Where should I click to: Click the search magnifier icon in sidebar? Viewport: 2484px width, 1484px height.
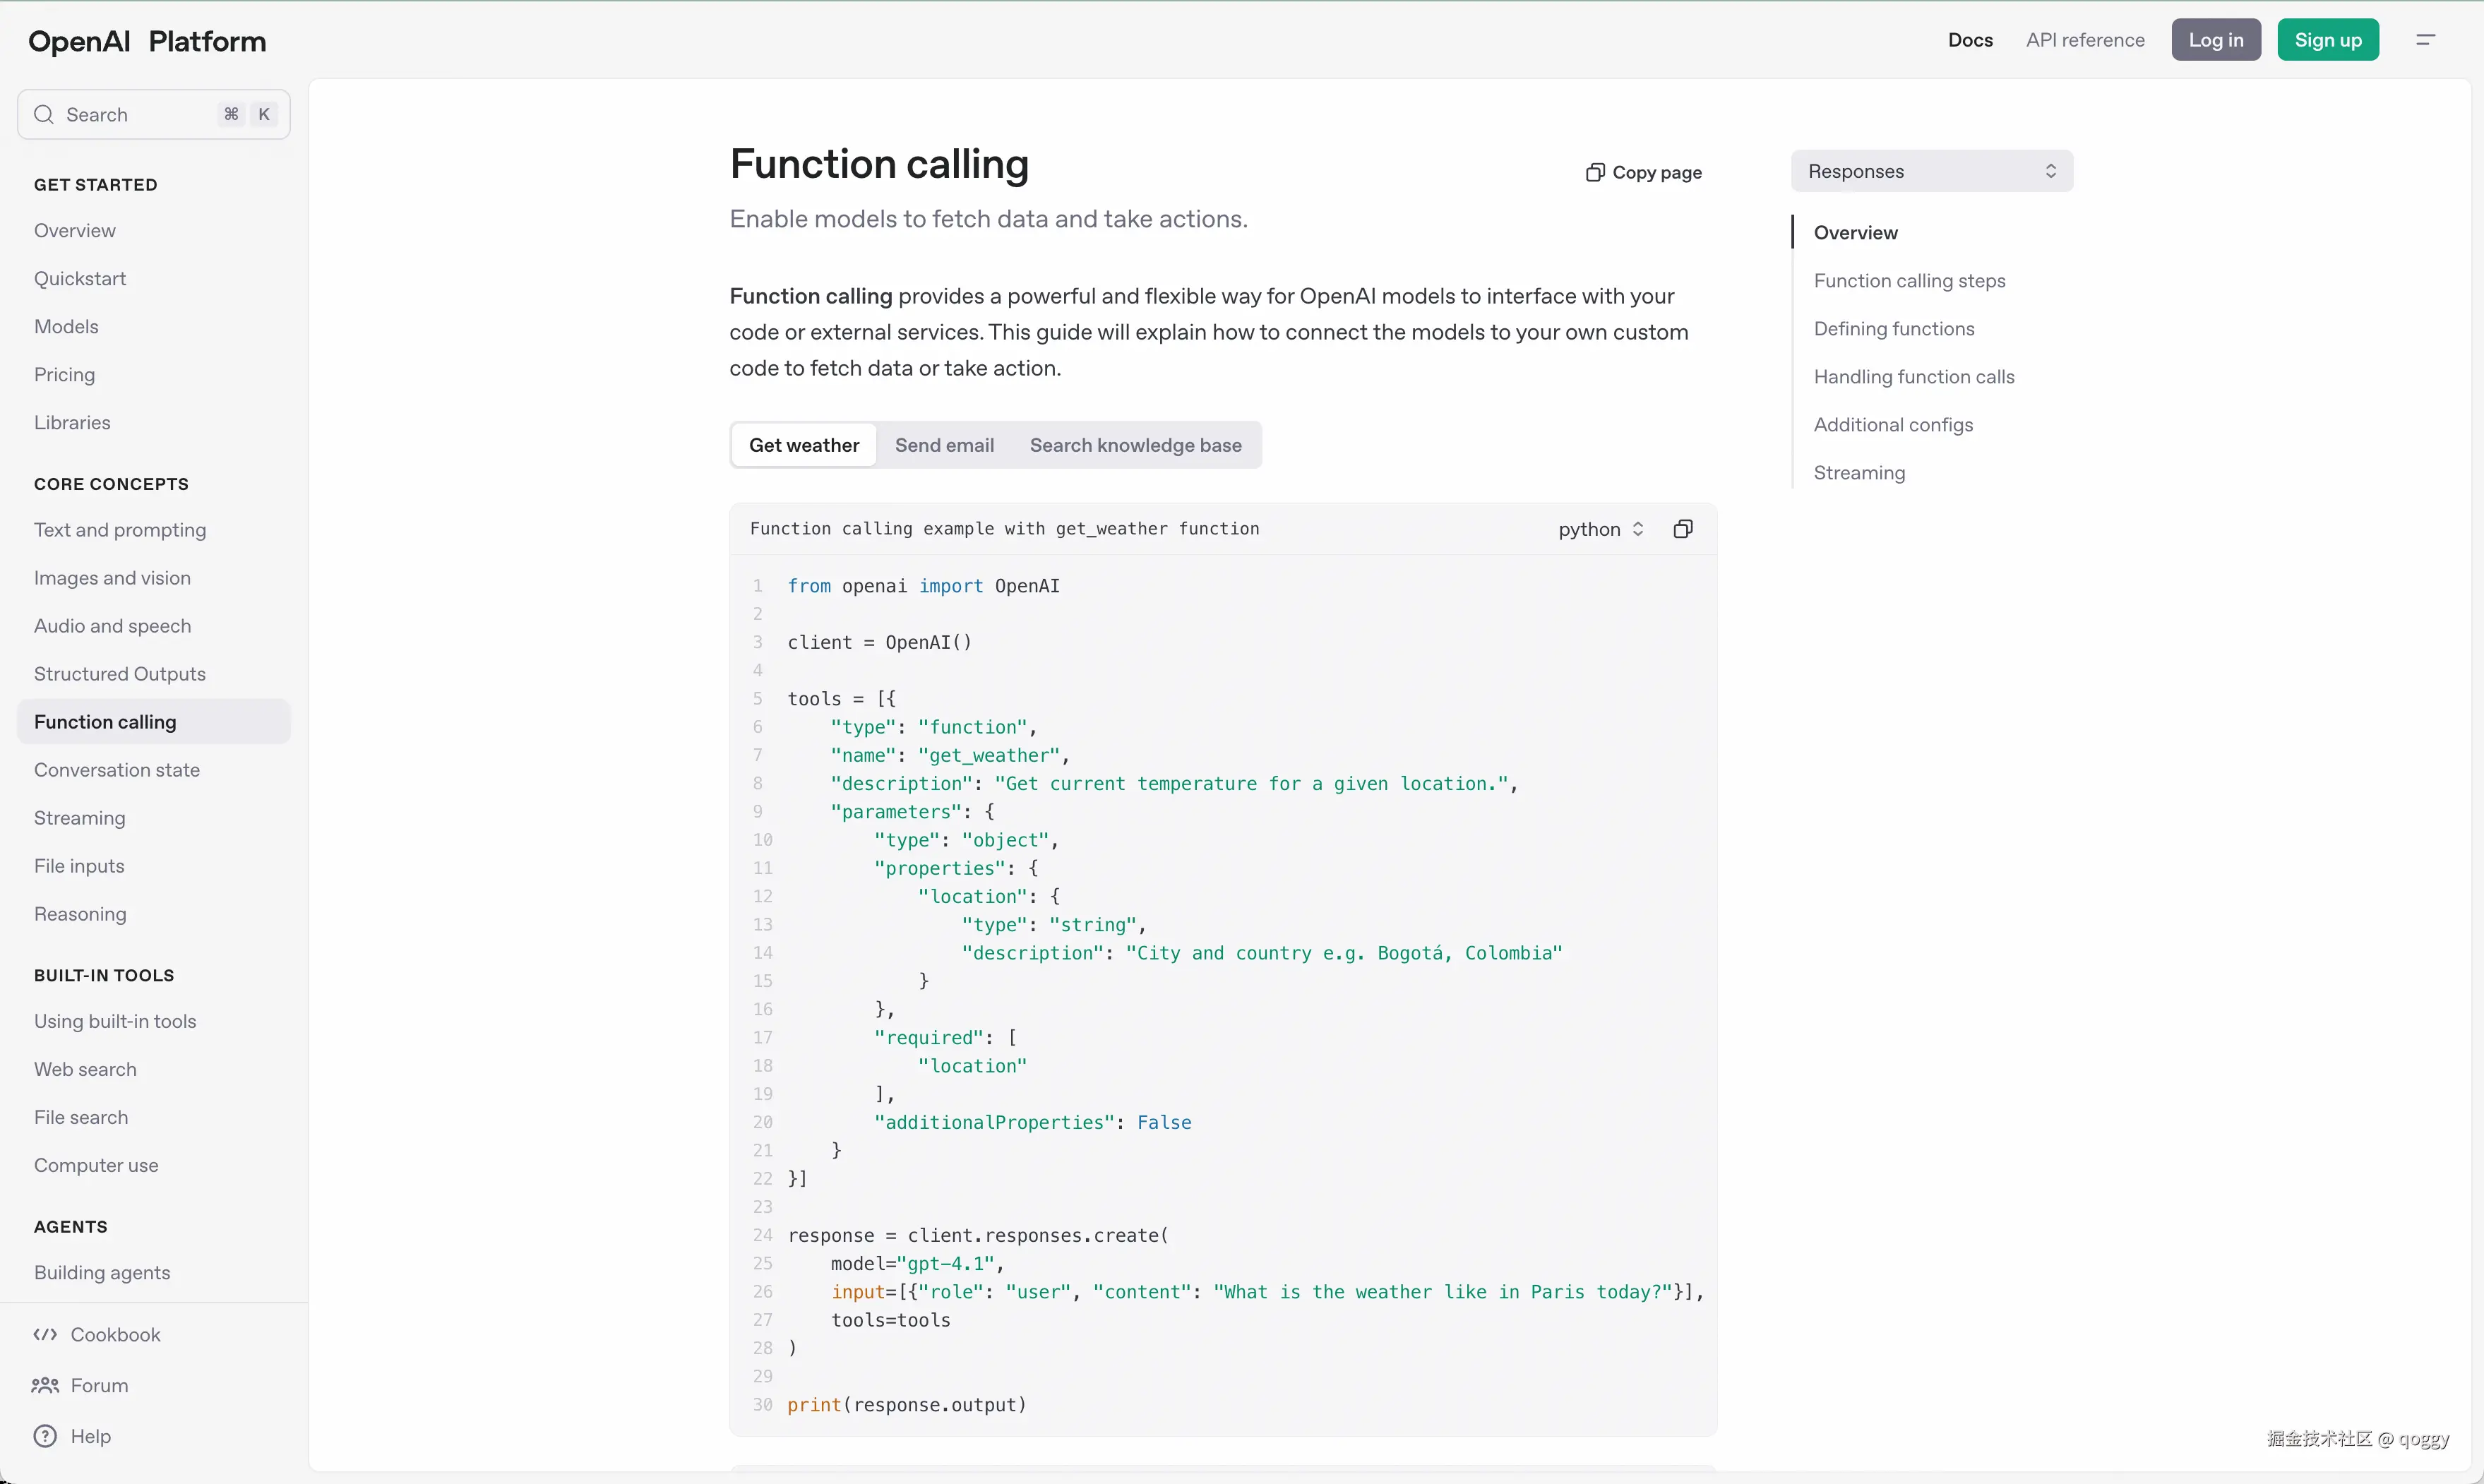coord(44,114)
